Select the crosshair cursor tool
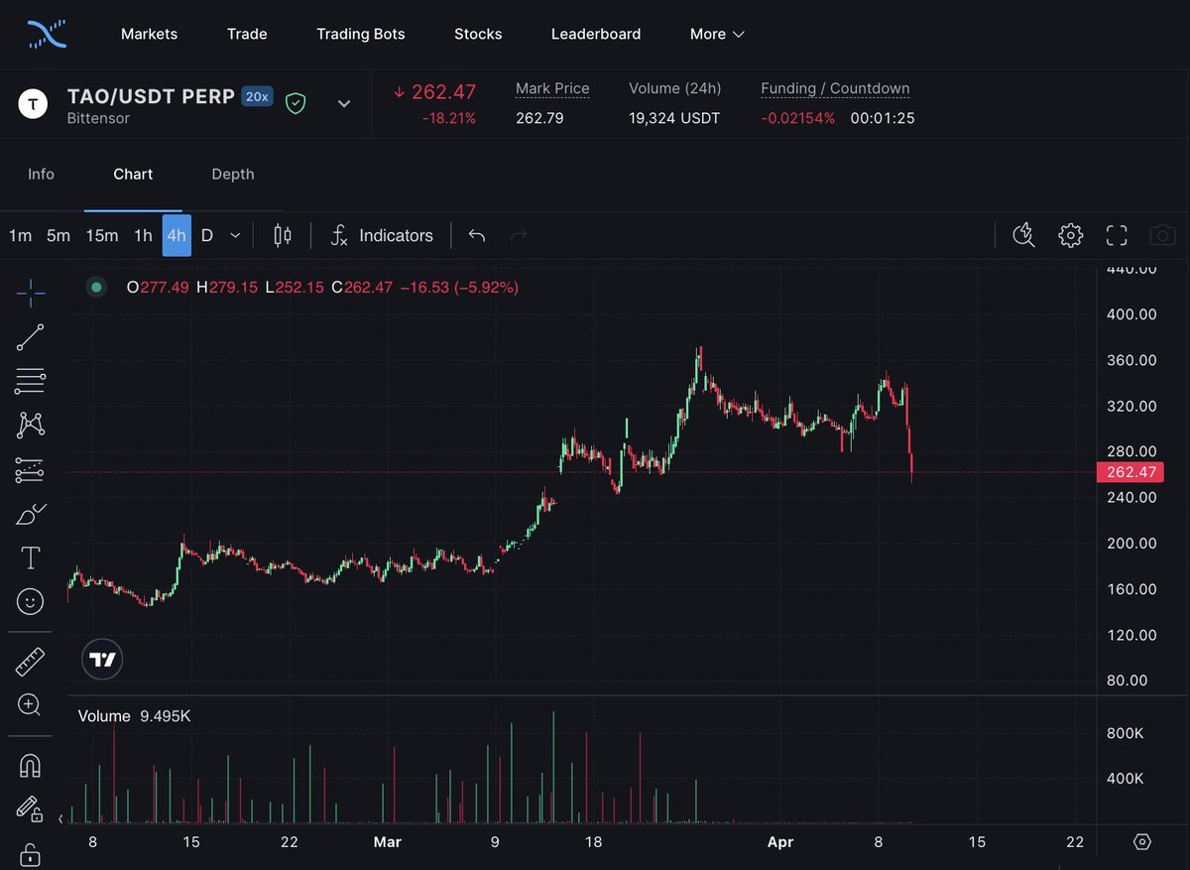Viewport: 1190px width, 870px height. click(x=31, y=292)
